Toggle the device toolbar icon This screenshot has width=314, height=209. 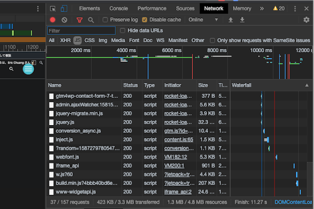tap(64, 9)
